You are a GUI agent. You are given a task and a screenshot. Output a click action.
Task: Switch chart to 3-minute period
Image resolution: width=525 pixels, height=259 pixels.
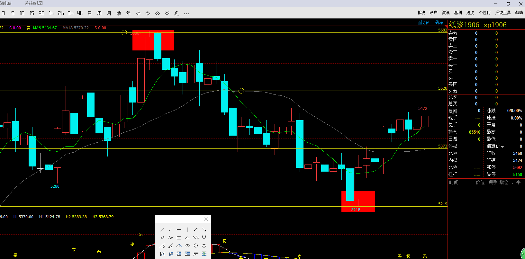(3, 13)
